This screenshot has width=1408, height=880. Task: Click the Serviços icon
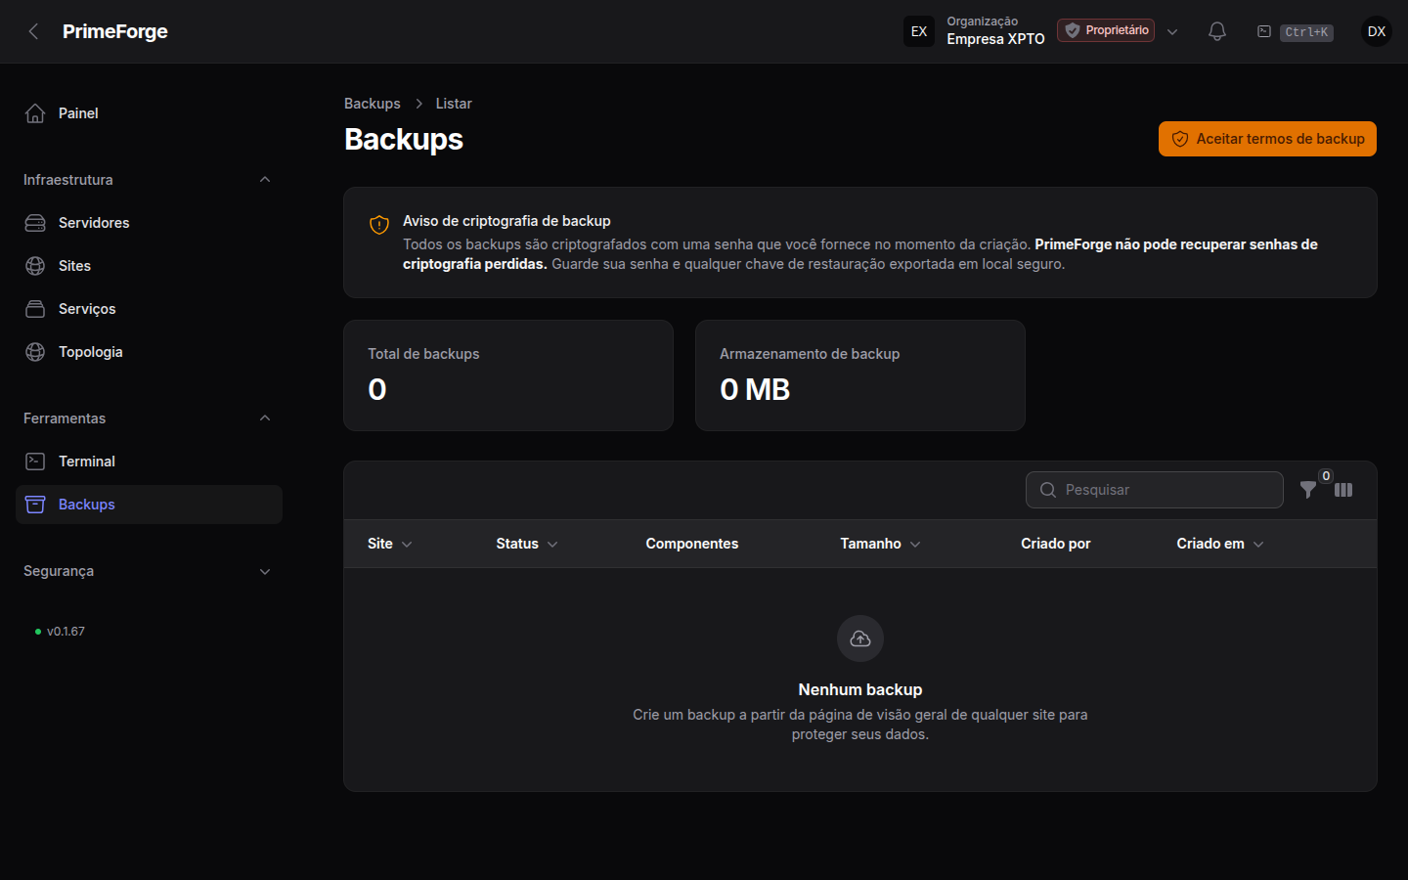click(35, 309)
